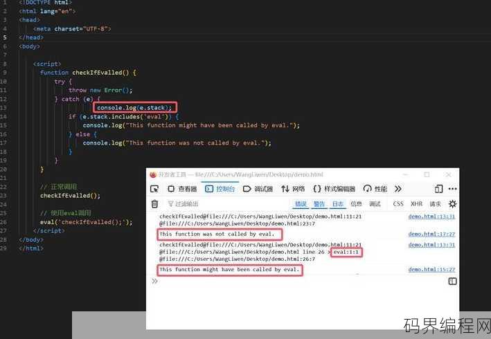Click line number 26 in editor gutter

(3, 221)
